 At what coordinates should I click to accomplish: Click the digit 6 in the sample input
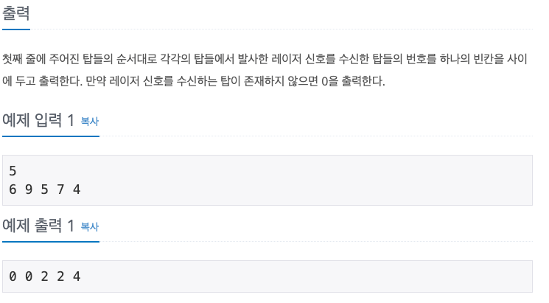coord(13,189)
